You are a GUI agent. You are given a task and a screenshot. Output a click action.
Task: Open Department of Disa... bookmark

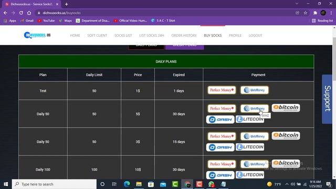click(93, 20)
